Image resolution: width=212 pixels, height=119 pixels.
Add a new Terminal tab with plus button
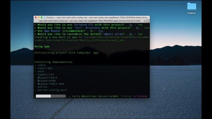tap(148, 21)
